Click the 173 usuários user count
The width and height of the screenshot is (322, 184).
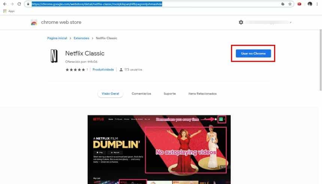point(131,69)
